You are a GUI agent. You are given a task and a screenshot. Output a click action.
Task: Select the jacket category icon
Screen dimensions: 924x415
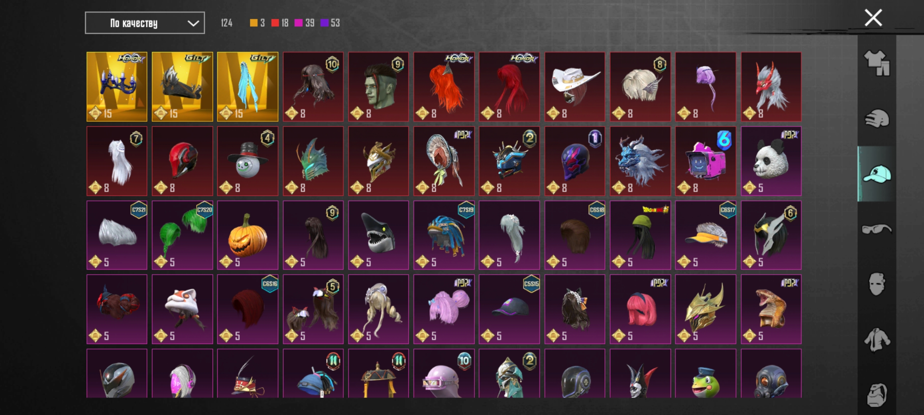tap(877, 340)
